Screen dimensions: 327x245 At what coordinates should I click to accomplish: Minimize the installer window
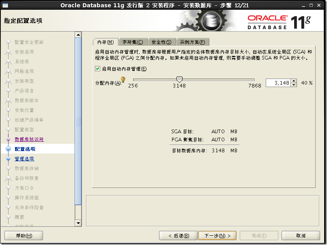[303, 6]
